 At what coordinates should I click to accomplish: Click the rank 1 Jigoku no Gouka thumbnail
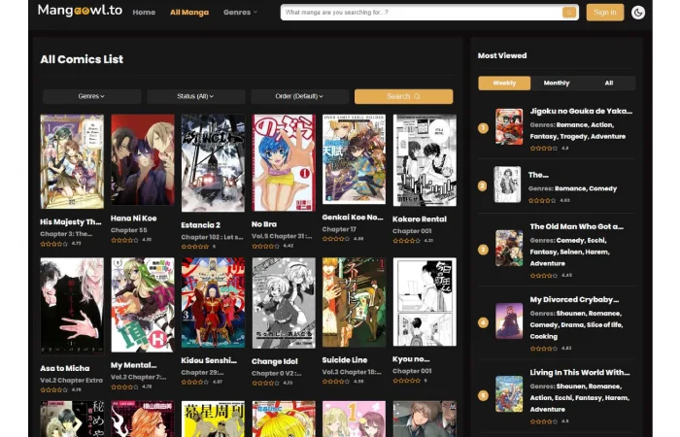tap(509, 126)
